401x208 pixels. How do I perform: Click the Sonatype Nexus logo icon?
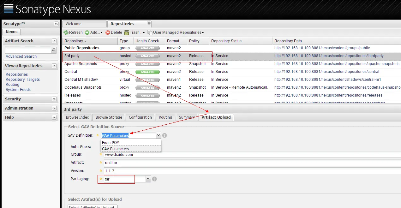point(9,9)
